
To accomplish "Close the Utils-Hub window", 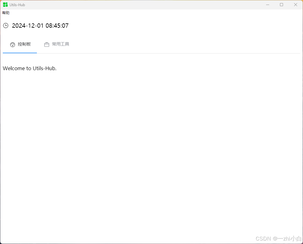I will pos(296,5).
